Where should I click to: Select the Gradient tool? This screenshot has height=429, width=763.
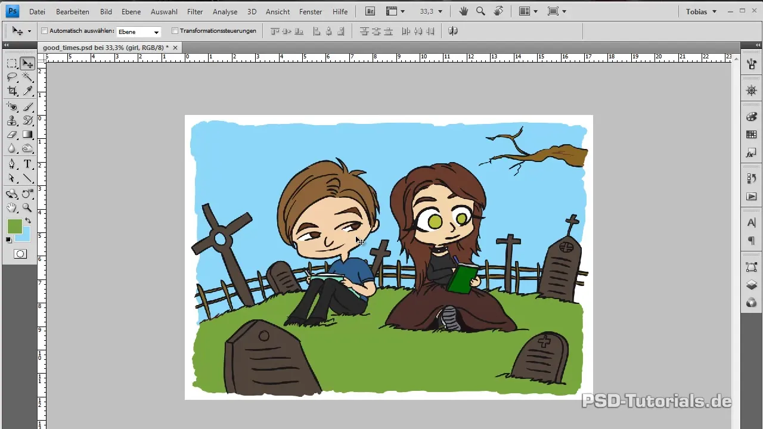click(27, 135)
